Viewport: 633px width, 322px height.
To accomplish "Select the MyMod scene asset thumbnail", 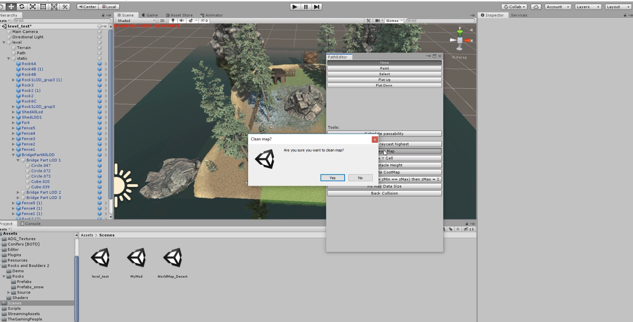I will (x=136, y=258).
